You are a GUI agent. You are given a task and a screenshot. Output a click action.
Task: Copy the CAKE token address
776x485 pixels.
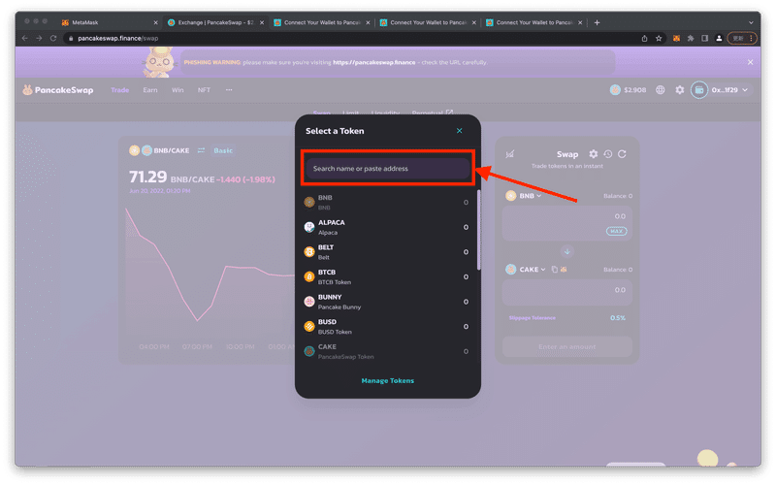(x=554, y=270)
